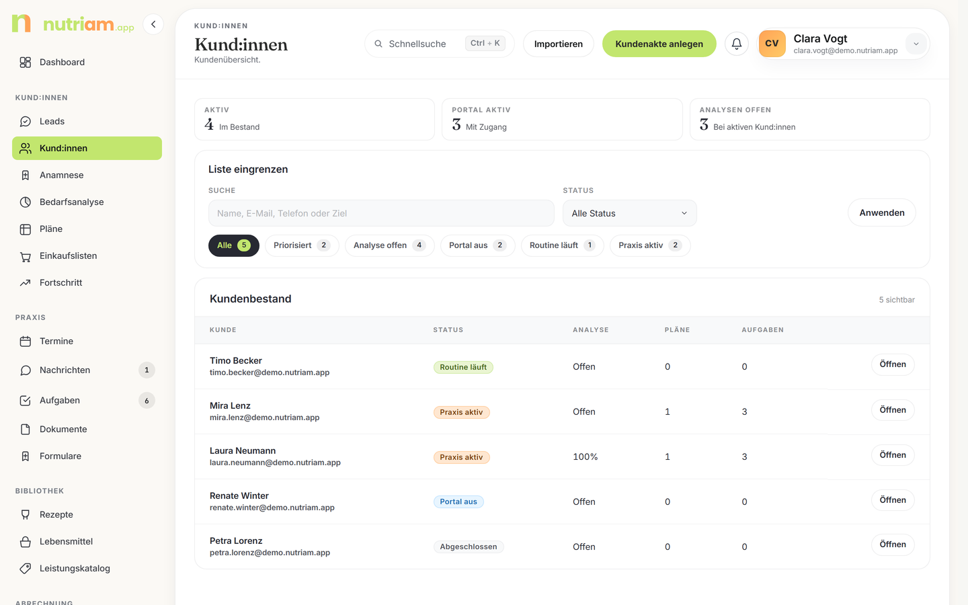Filter the list by Routine läuft chip
This screenshot has height=605, width=968.
pyautogui.click(x=563, y=245)
